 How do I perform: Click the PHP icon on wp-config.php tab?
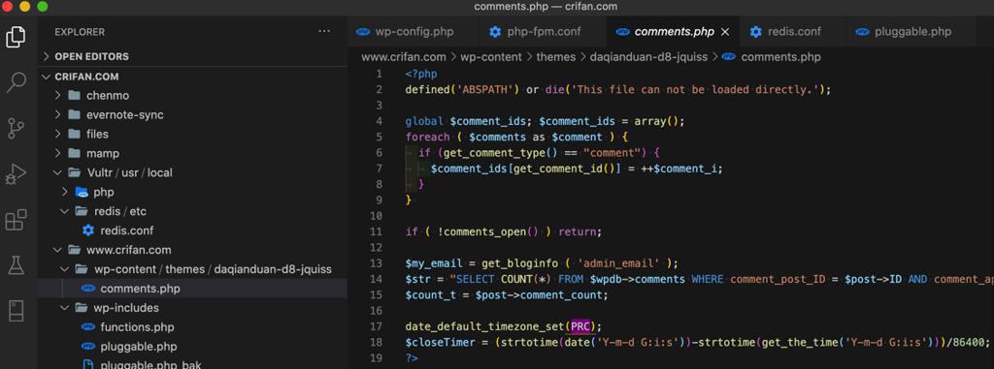coord(363,32)
